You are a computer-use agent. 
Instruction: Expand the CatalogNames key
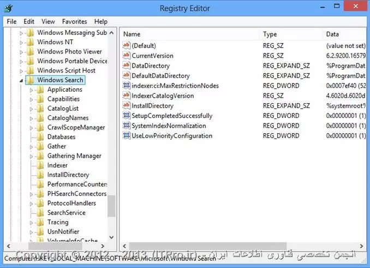(x=32, y=118)
